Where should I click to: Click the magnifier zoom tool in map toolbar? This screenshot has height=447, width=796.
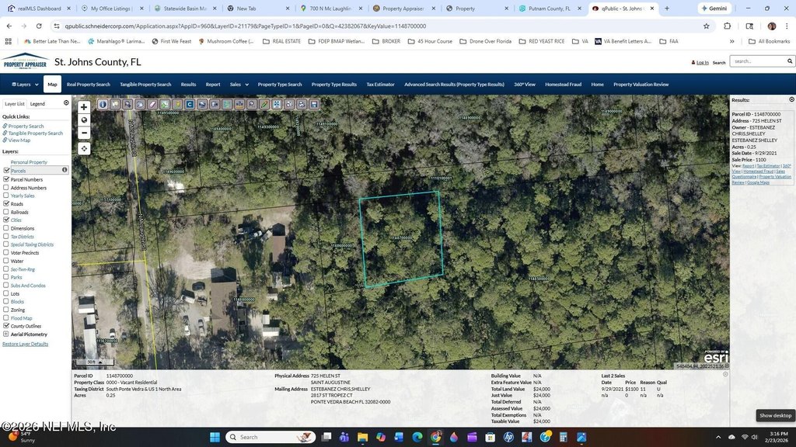pos(127,105)
